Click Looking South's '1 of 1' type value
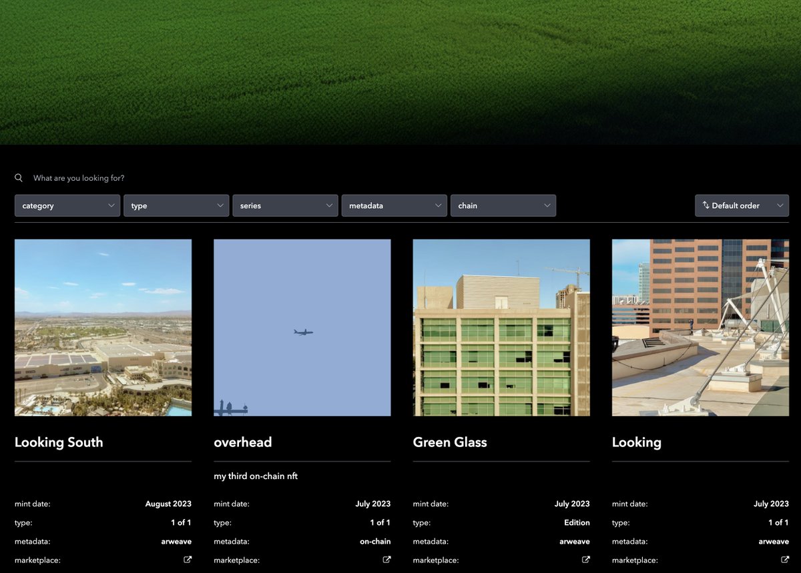801x573 pixels. (182, 522)
